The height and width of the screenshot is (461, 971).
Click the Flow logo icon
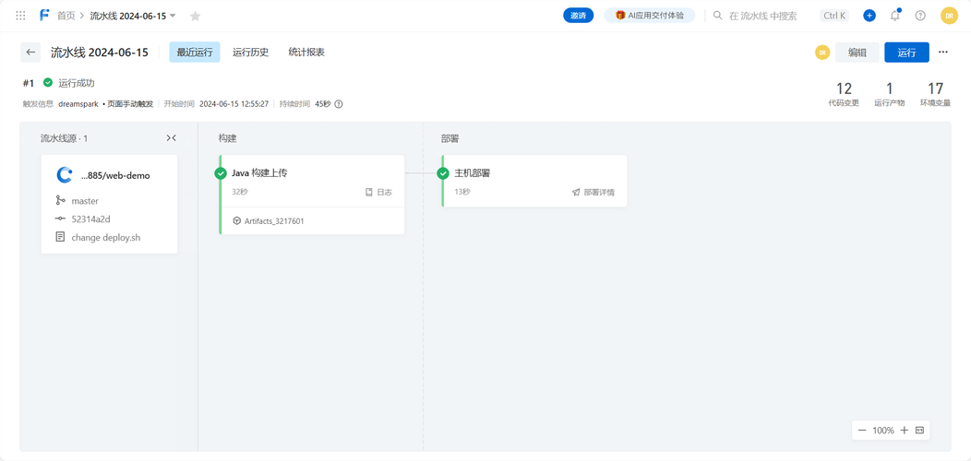(x=44, y=16)
